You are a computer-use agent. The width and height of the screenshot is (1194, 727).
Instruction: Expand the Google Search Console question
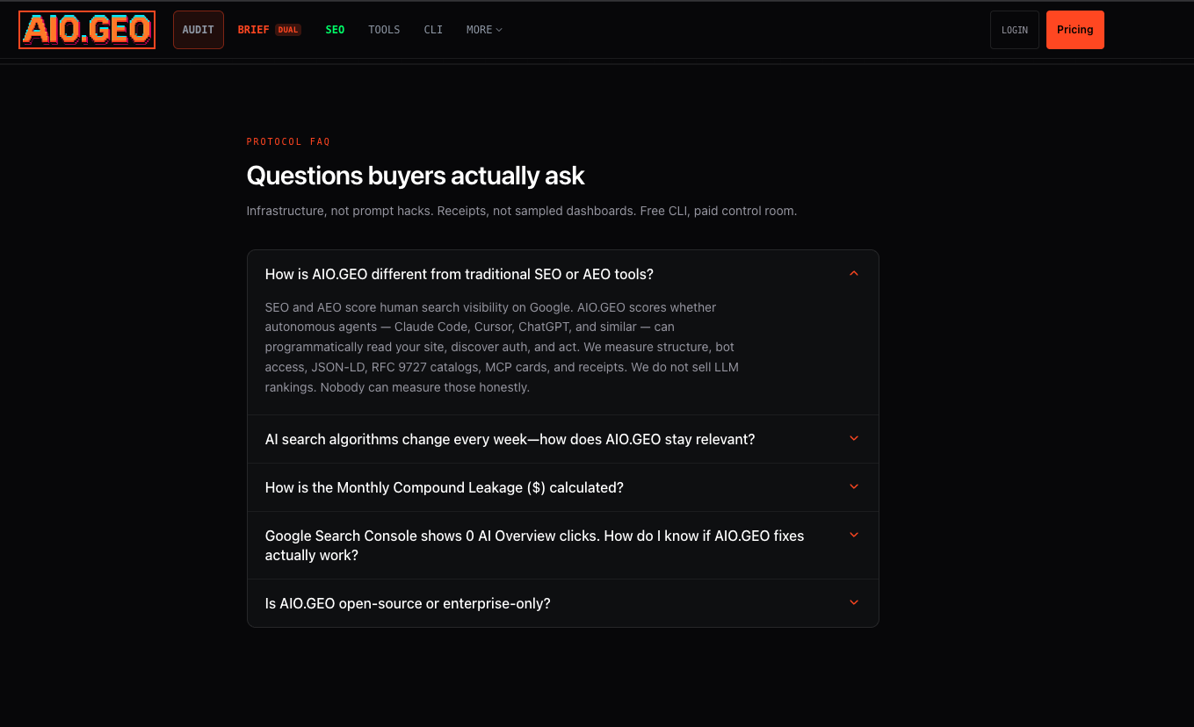[x=563, y=545]
